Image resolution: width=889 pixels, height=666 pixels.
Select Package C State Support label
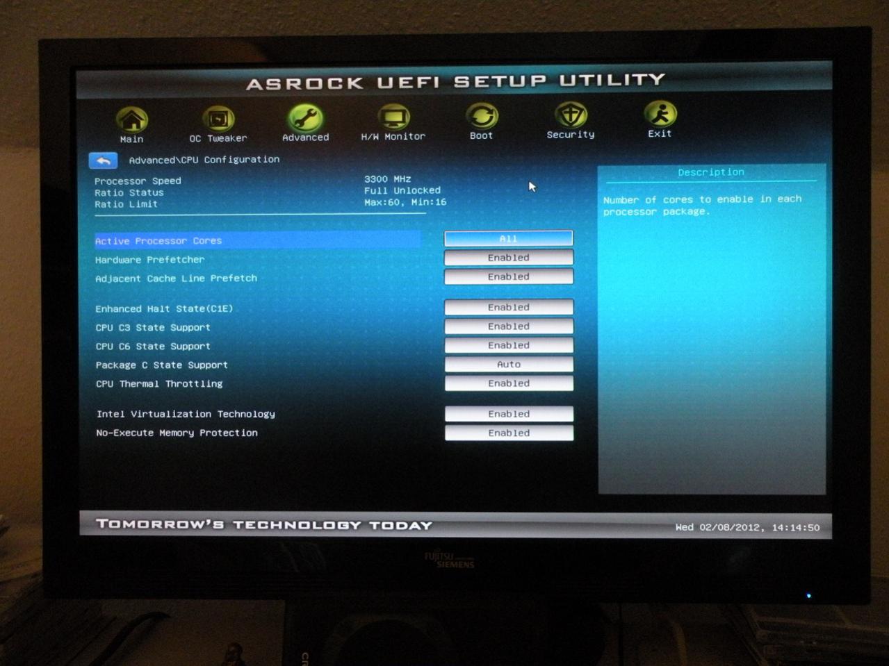(162, 365)
